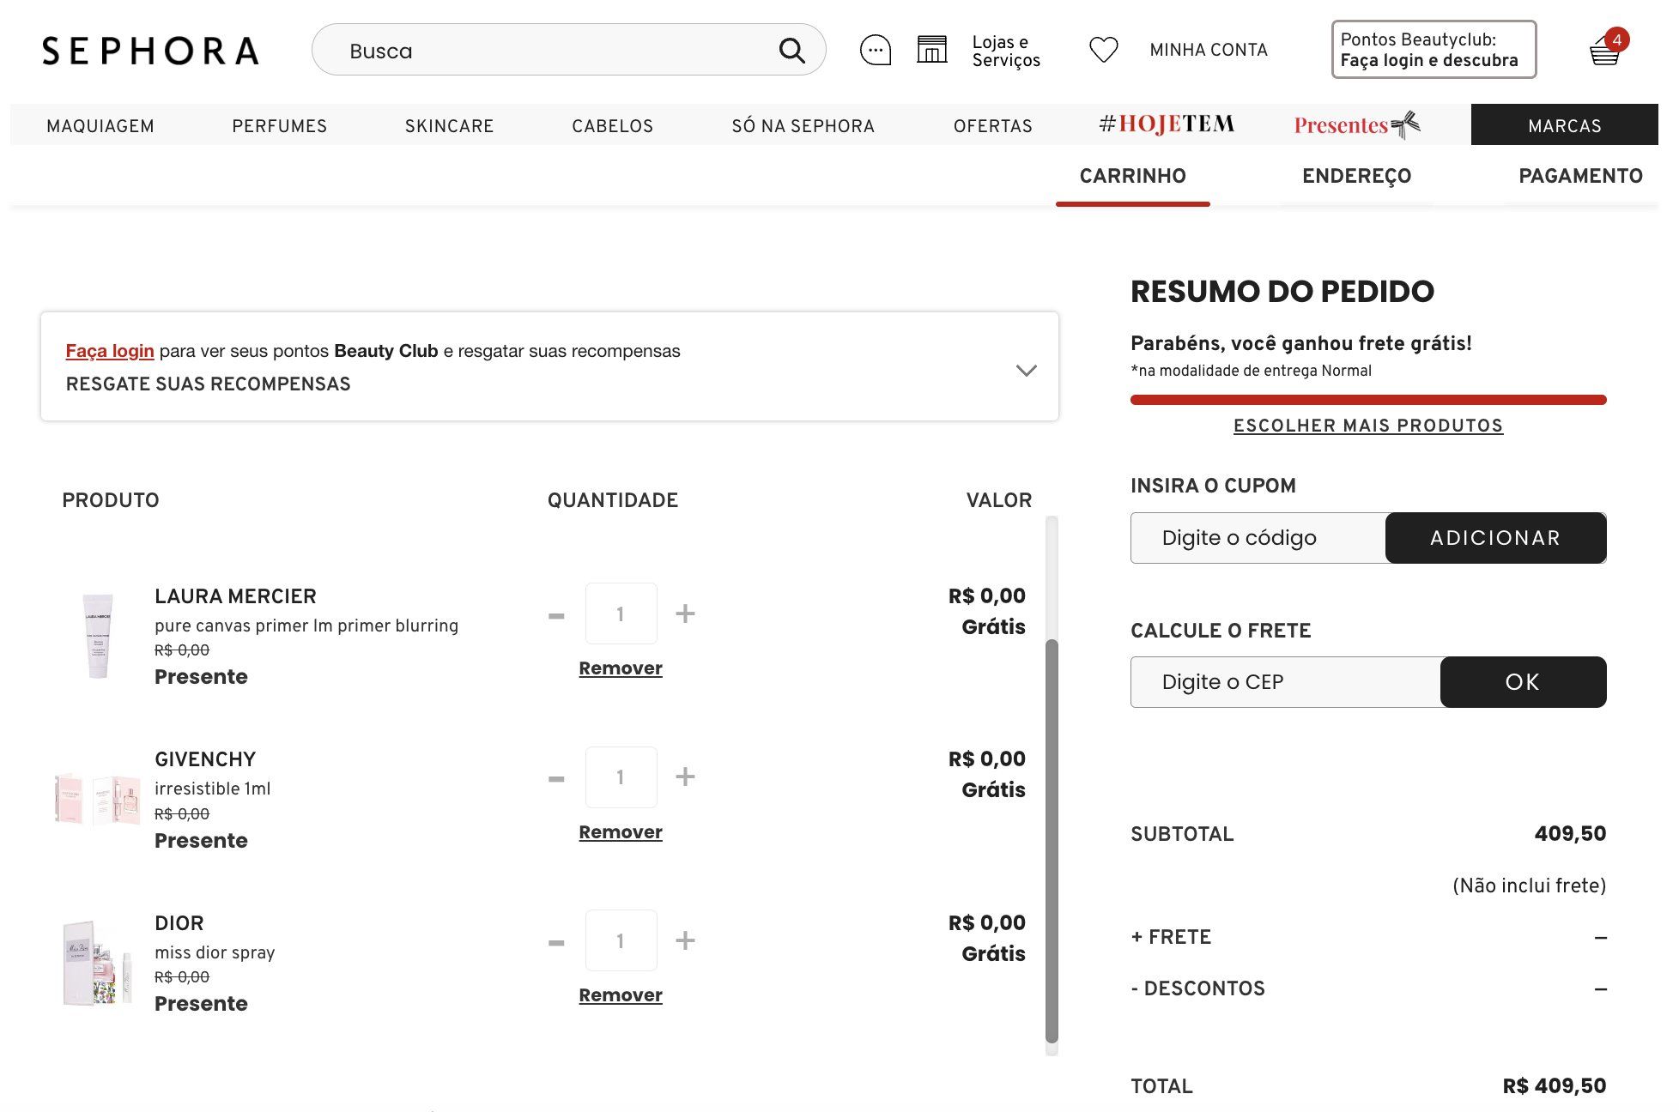
Task: Focus the coupon code field
Action: [1258, 538]
